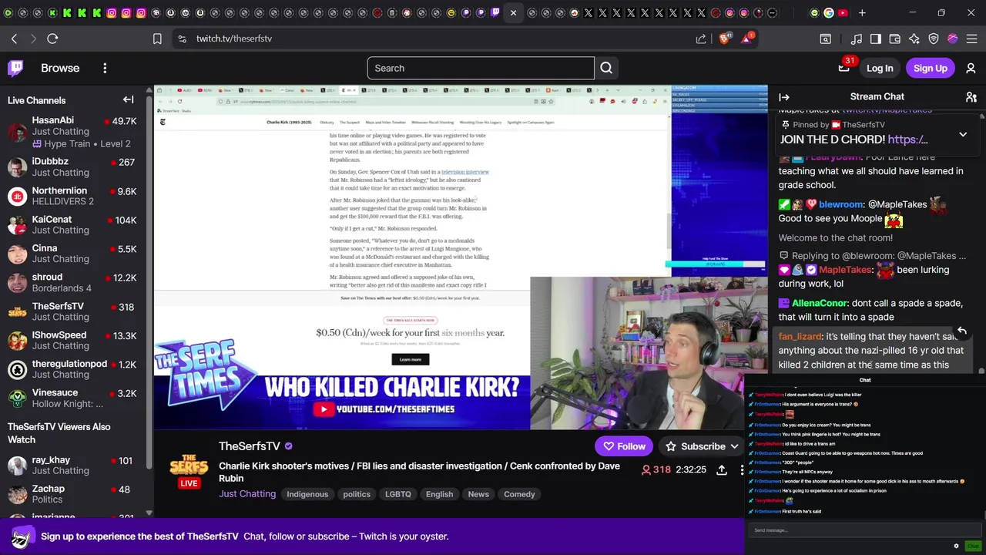
Task: Open Subscribe dropdown arrow
Action: tap(735, 446)
